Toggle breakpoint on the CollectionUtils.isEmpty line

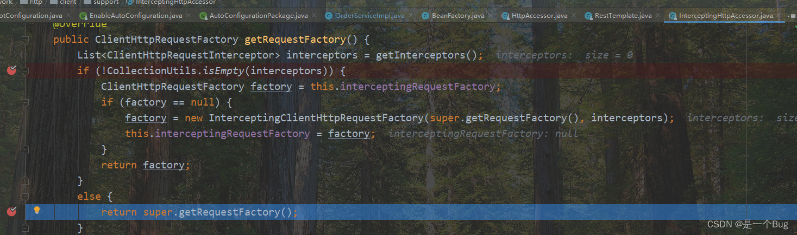[12, 70]
